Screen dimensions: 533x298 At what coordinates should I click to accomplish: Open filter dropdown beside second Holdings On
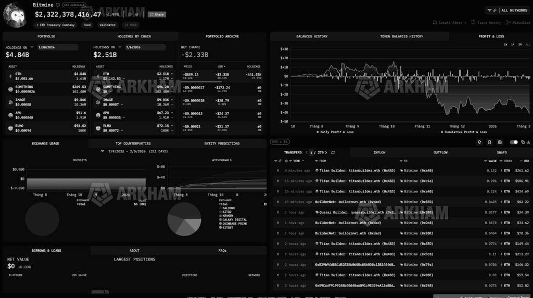(120, 47)
